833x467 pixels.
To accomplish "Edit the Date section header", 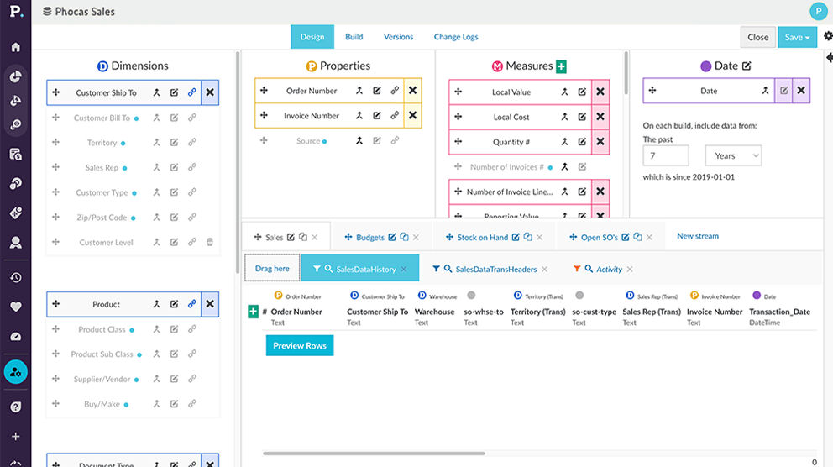I will pos(747,66).
